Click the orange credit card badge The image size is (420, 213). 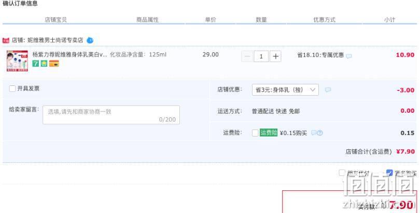[54, 64]
